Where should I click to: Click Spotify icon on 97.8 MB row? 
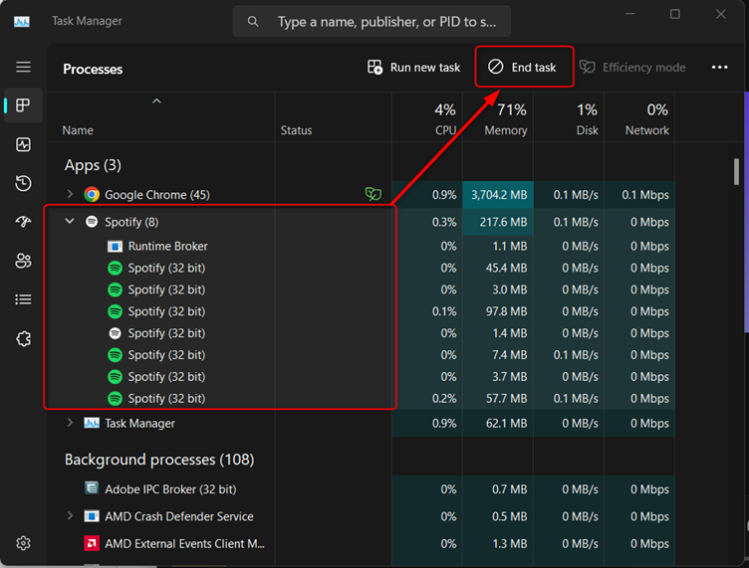(x=115, y=311)
